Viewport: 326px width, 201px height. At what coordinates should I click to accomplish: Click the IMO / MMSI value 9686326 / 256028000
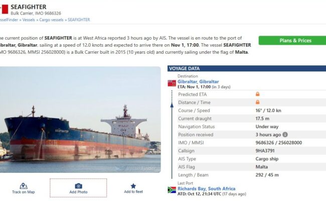[x=278, y=143]
